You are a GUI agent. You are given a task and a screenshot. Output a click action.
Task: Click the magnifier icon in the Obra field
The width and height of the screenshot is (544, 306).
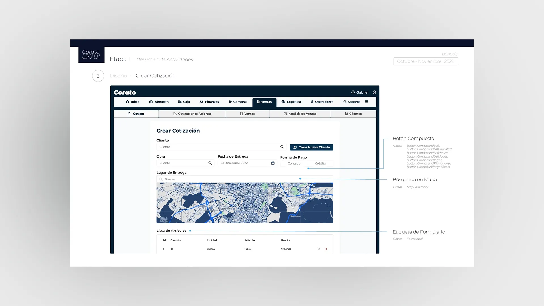[x=210, y=163]
